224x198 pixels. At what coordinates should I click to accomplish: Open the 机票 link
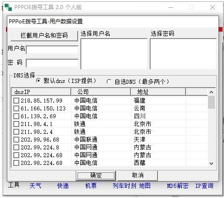point(91,186)
